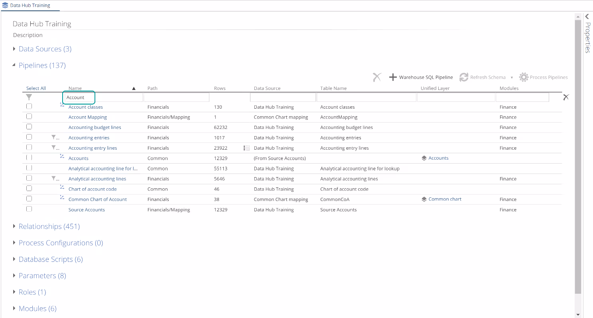The height and width of the screenshot is (318, 593).
Task: Expand the Data Sources section
Action: coord(15,49)
